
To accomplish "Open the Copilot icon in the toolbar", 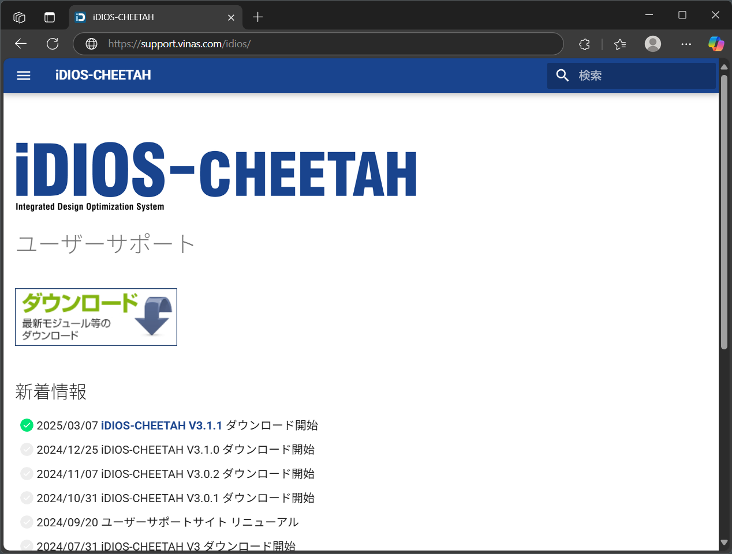I will [716, 44].
